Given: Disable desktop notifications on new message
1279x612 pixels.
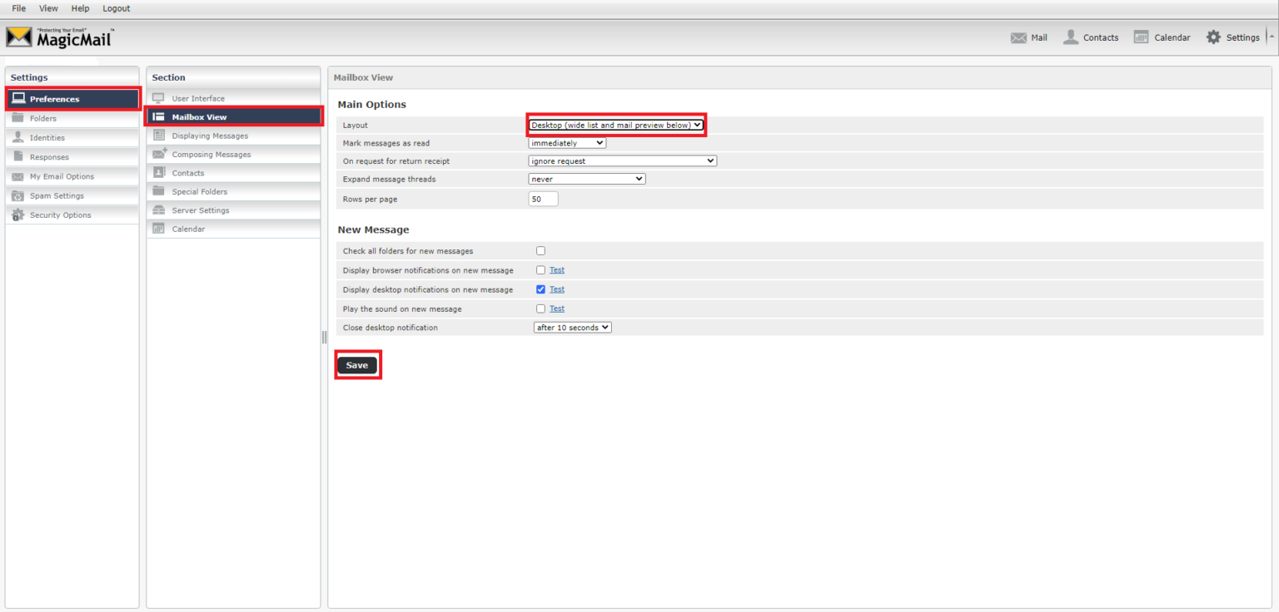Looking at the screenshot, I should pos(540,289).
